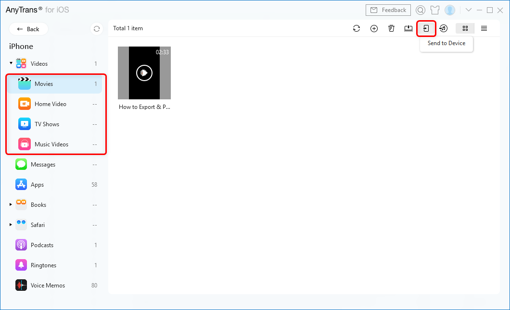Switch to grid thumbnail view
This screenshot has width=510, height=310.
465,29
